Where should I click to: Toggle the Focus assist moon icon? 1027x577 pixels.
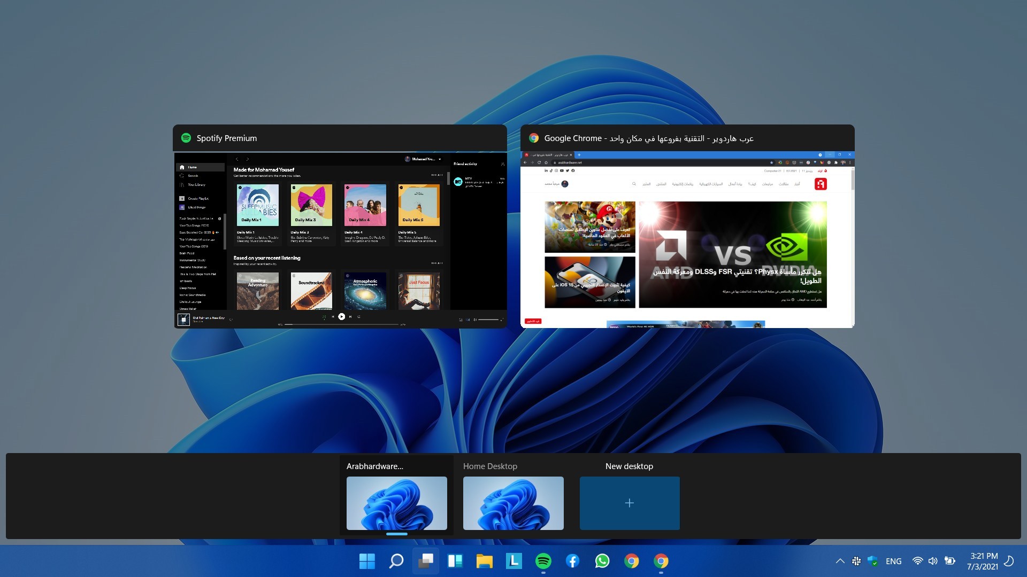[1009, 561]
